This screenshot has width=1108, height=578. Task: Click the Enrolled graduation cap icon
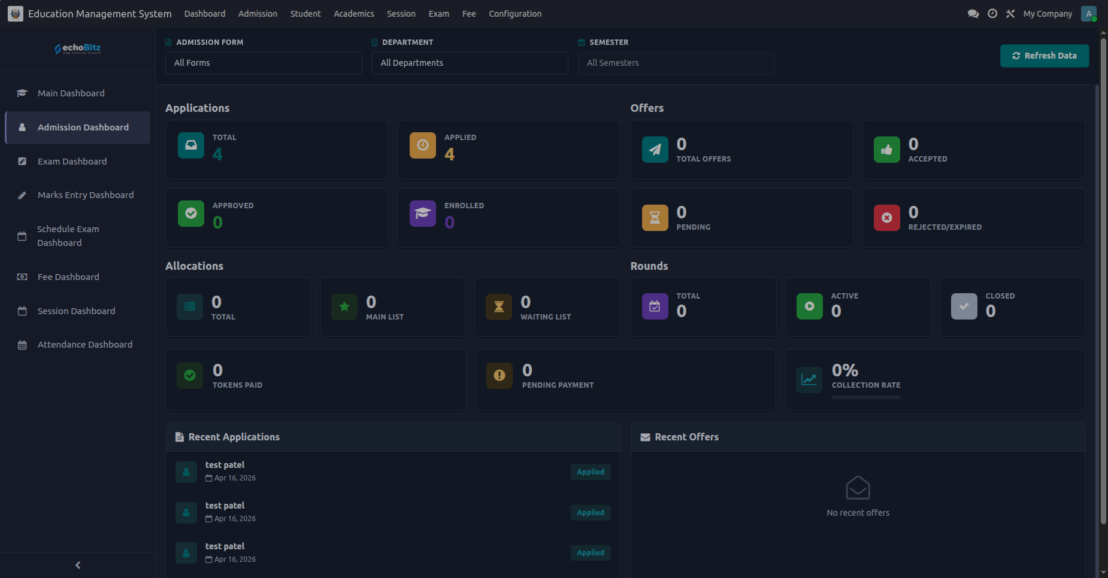pyautogui.click(x=423, y=214)
